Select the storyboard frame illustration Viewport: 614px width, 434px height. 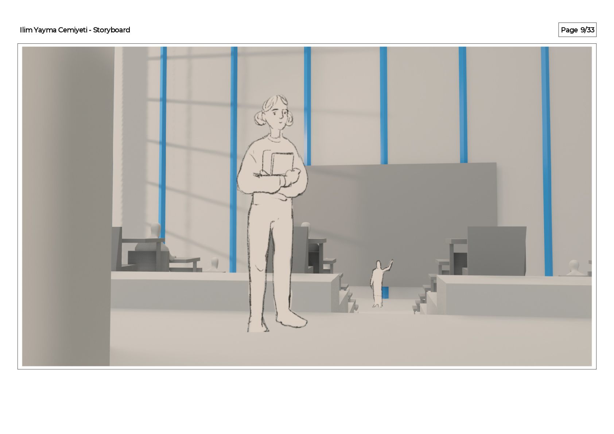[307, 206]
